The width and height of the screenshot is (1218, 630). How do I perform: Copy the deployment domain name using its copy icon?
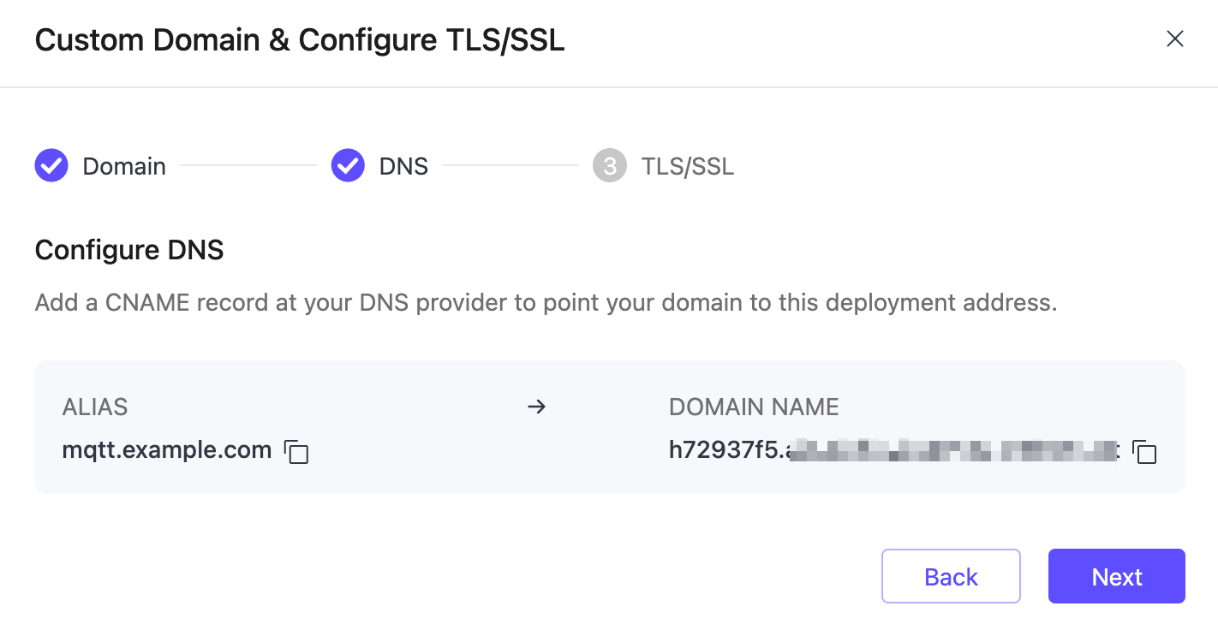point(1146,452)
